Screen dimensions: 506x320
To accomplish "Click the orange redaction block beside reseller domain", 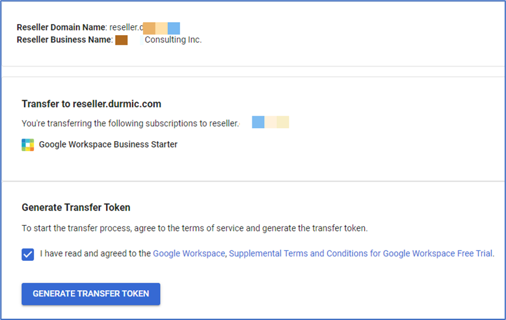I will click(149, 29).
